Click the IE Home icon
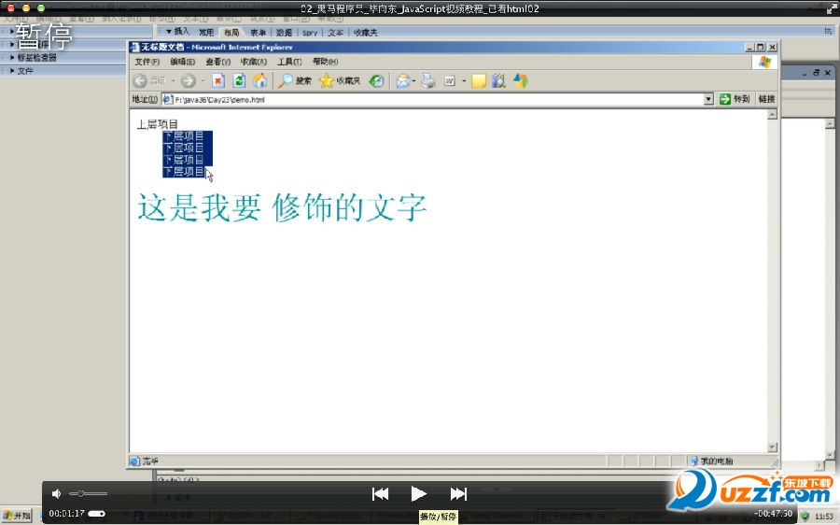Image resolution: width=840 pixels, height=525 pixels. (260, 81)
